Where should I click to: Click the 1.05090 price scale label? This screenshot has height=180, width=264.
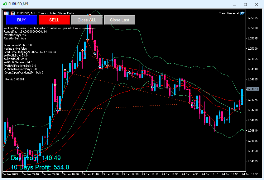click(252, 28)
